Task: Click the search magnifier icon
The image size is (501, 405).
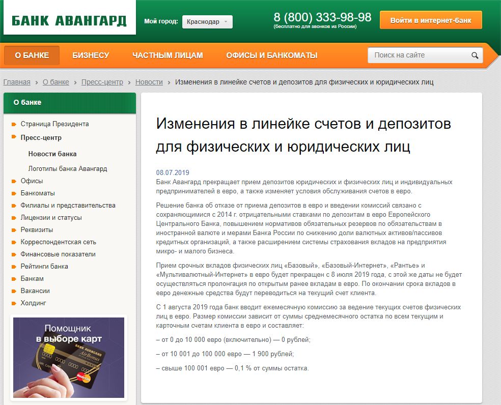Action: (475, 55)
